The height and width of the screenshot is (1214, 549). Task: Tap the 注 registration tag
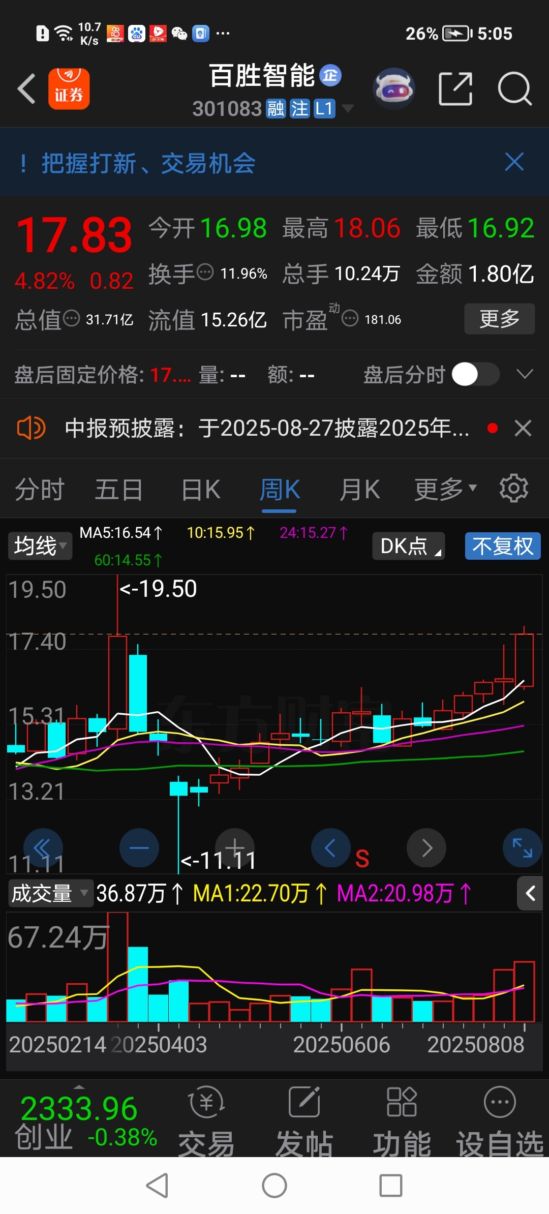coord(299,109)
